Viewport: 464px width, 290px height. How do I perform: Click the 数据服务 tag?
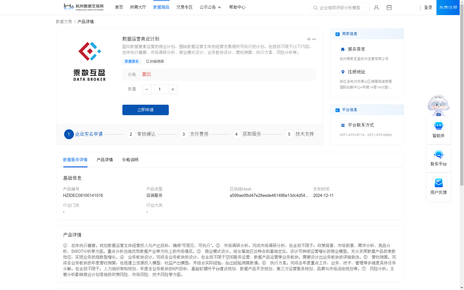[132, 61]
